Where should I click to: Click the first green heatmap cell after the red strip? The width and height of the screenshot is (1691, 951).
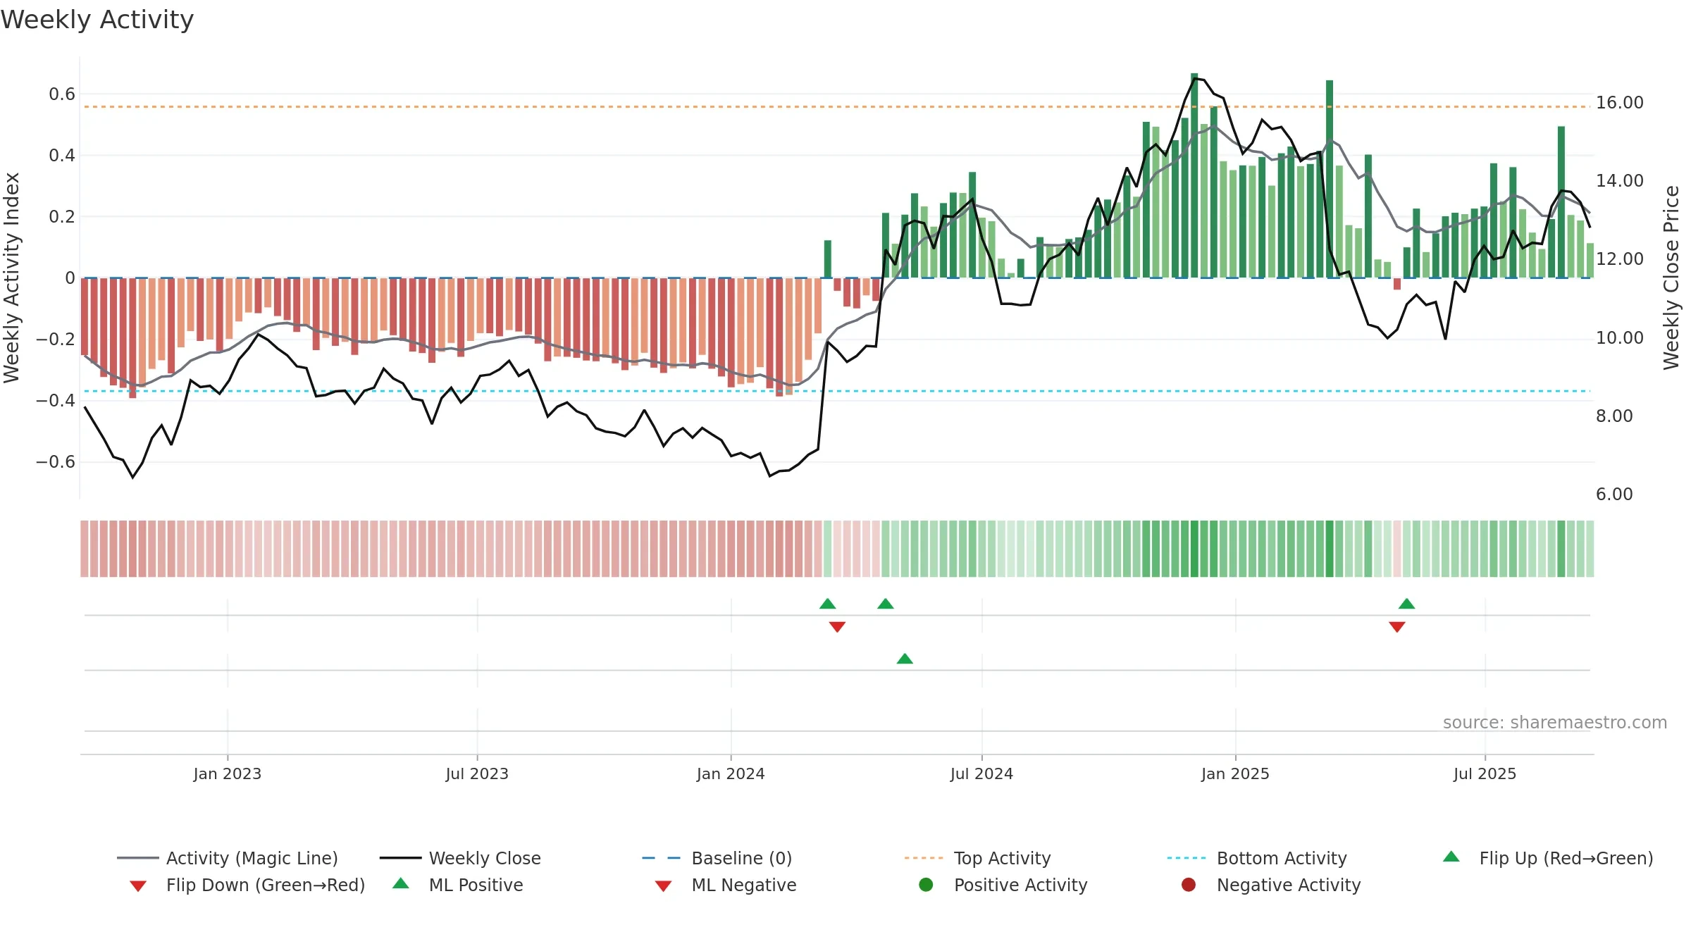828,549
